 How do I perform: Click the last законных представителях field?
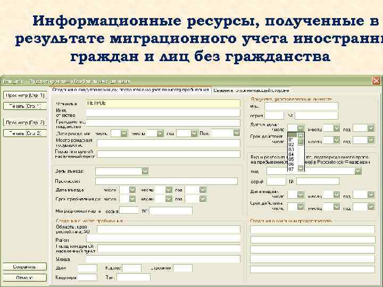[312, 269]
